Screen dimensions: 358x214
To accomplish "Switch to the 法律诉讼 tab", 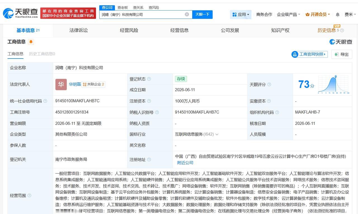I will (79, 30).
